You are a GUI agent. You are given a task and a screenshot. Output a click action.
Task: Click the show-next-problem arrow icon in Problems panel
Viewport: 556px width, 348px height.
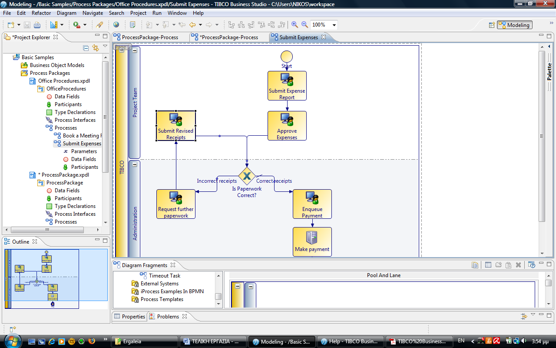click(x=524, y=316)
